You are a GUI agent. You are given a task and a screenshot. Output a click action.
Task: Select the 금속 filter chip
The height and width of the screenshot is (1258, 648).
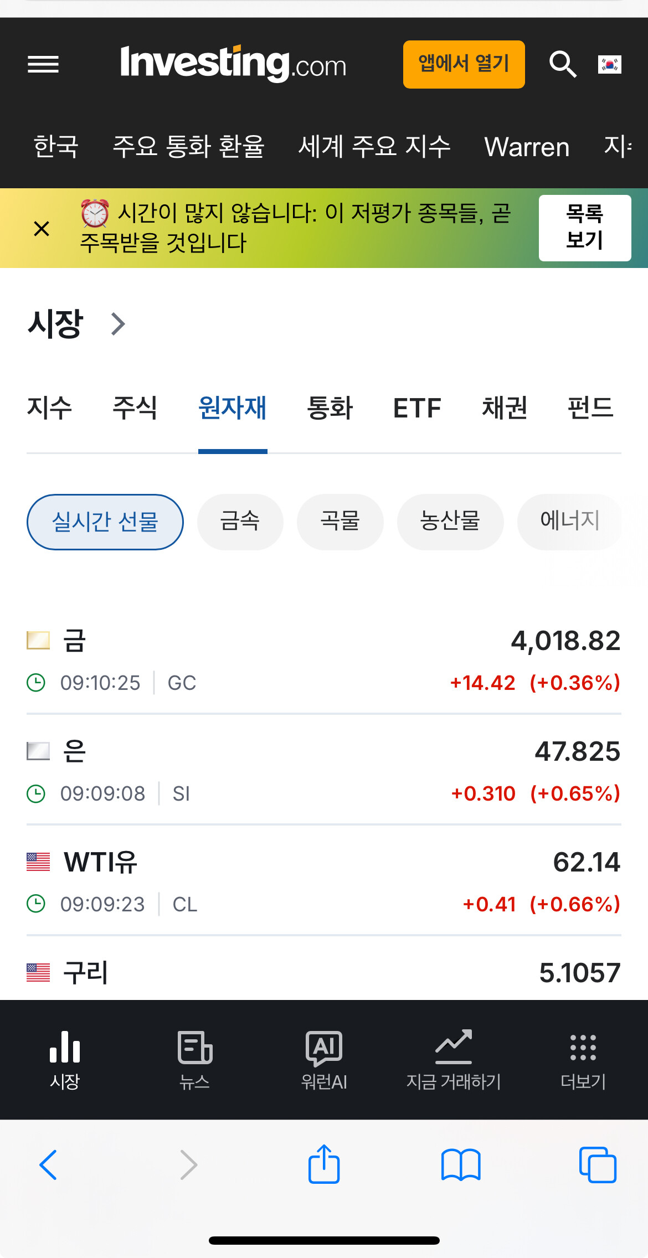point(240,522)
